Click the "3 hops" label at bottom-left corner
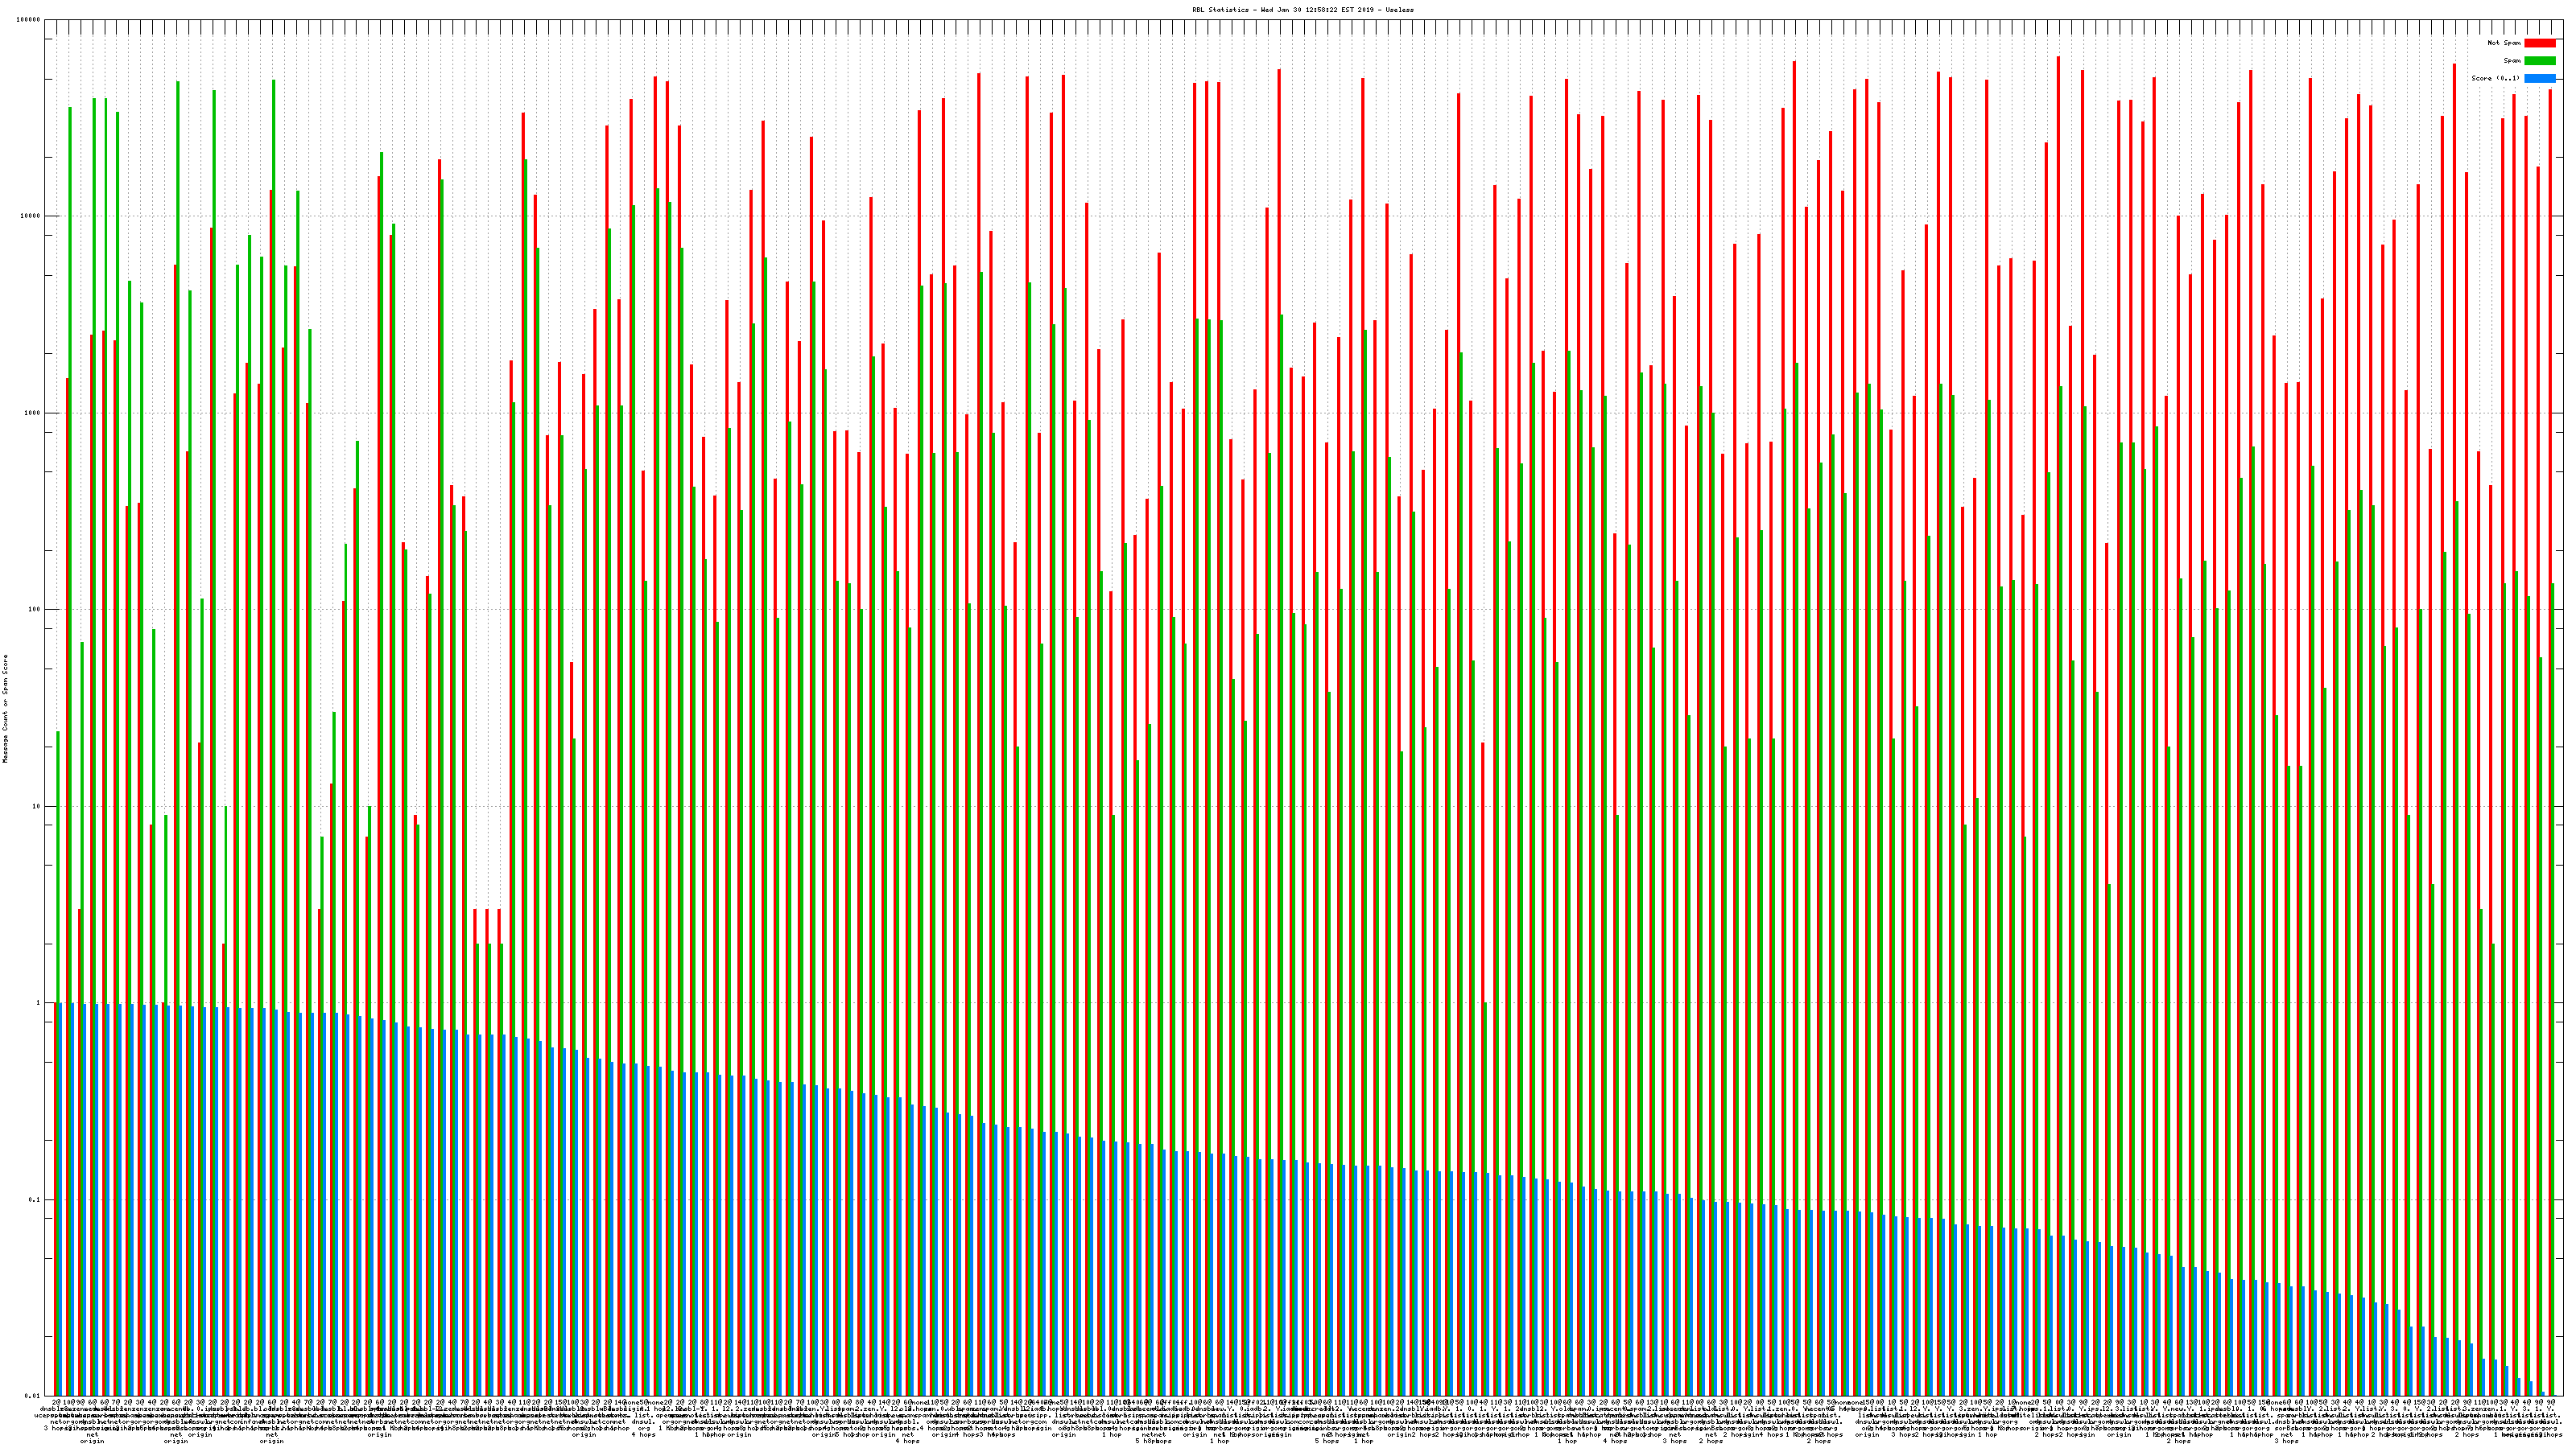 coord(55,1427)
